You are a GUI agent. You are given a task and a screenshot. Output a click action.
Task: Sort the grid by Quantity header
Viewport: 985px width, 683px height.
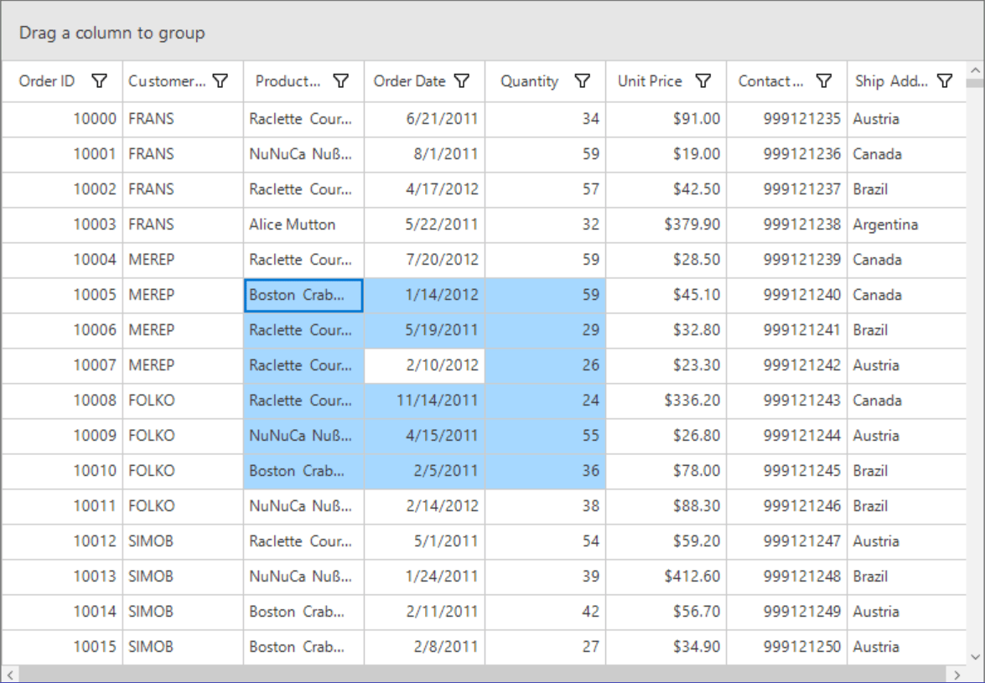pos(529,81)
